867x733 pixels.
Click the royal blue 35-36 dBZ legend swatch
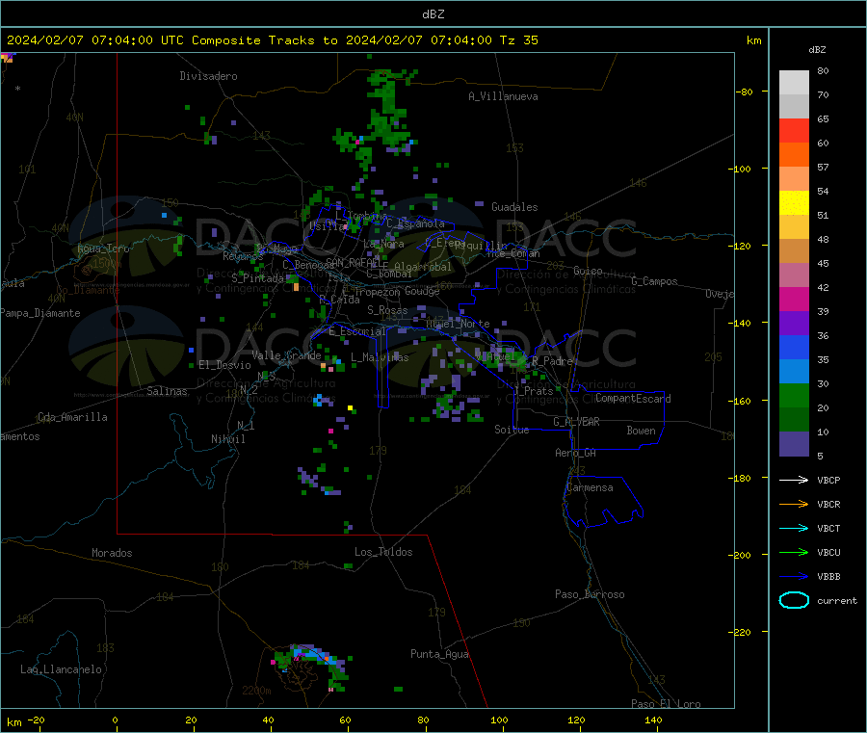coord(794,347)
